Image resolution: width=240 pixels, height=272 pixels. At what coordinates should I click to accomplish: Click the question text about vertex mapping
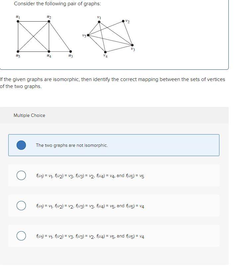click(x=113, y=83)
